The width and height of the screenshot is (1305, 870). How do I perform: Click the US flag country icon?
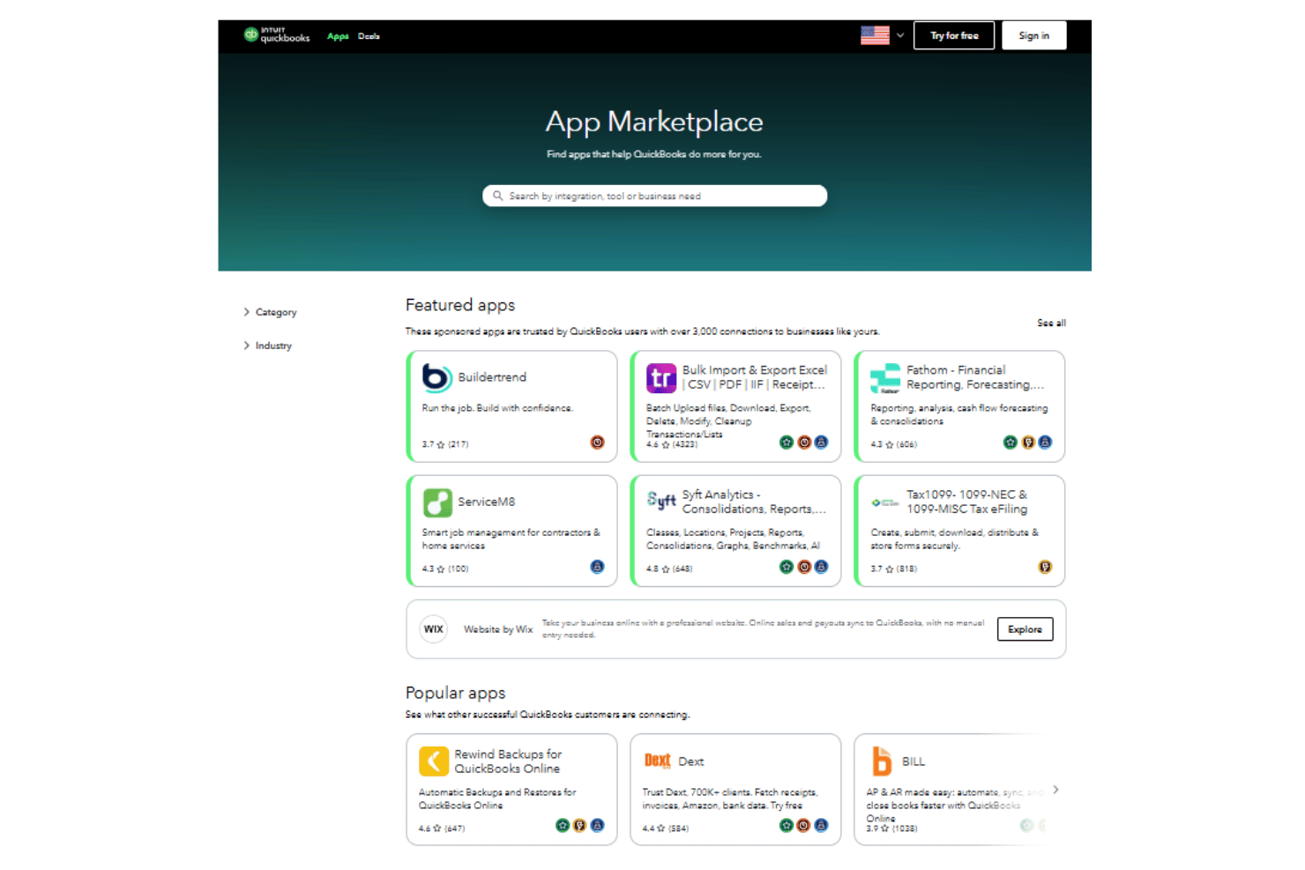click(875, 35)
